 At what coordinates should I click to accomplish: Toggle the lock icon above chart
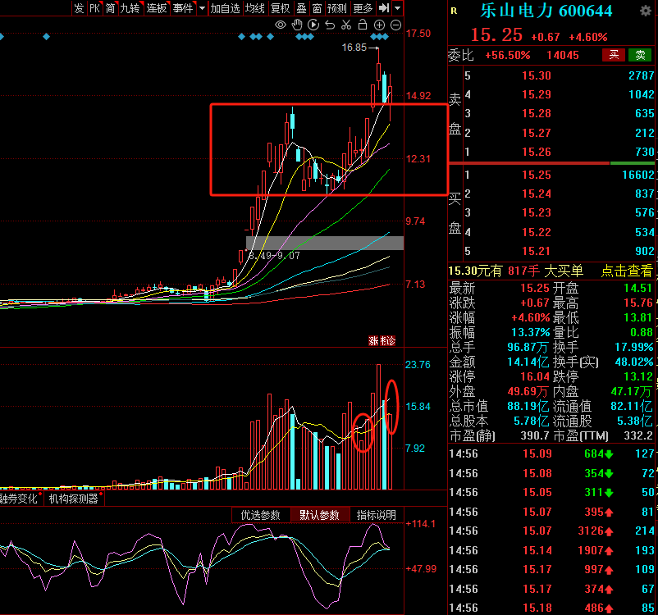(363, 25)
